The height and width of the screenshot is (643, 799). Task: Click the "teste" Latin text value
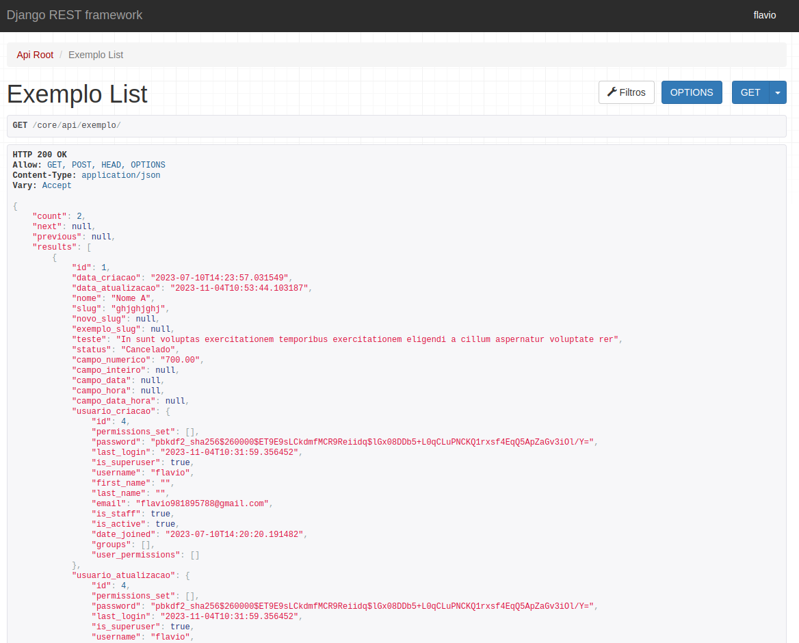pyautogui.click(x=367, y=339)
